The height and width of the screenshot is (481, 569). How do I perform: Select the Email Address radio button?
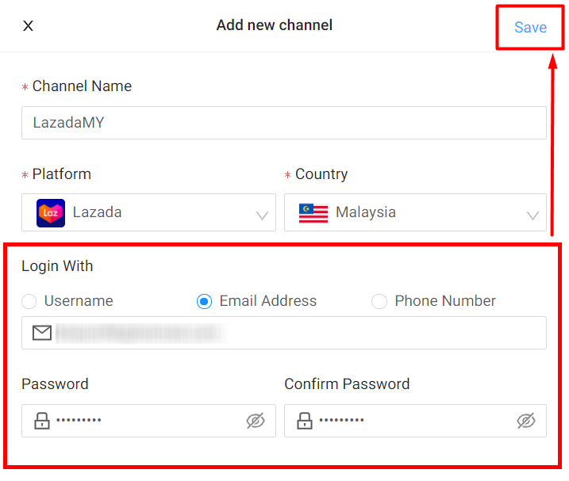pyautogui.click(x=205, y=301)
